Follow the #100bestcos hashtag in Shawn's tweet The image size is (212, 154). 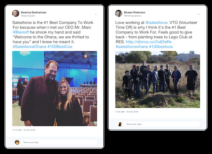161,47
